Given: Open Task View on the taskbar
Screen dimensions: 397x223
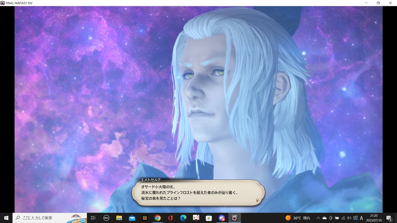Looking at the screenshot, I should [x=93, y=218].
